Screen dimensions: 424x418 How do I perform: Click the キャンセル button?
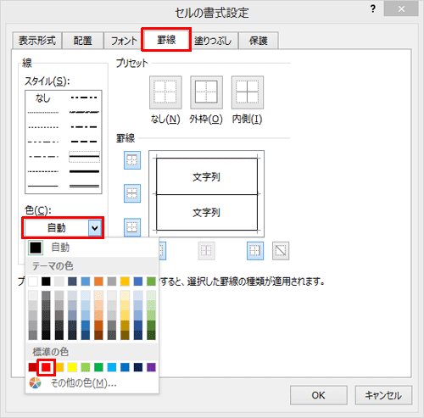point(383,395)
